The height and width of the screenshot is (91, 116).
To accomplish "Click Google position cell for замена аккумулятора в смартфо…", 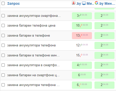I will (104, 65).
